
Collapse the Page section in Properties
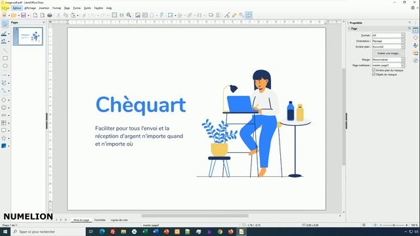349,29
